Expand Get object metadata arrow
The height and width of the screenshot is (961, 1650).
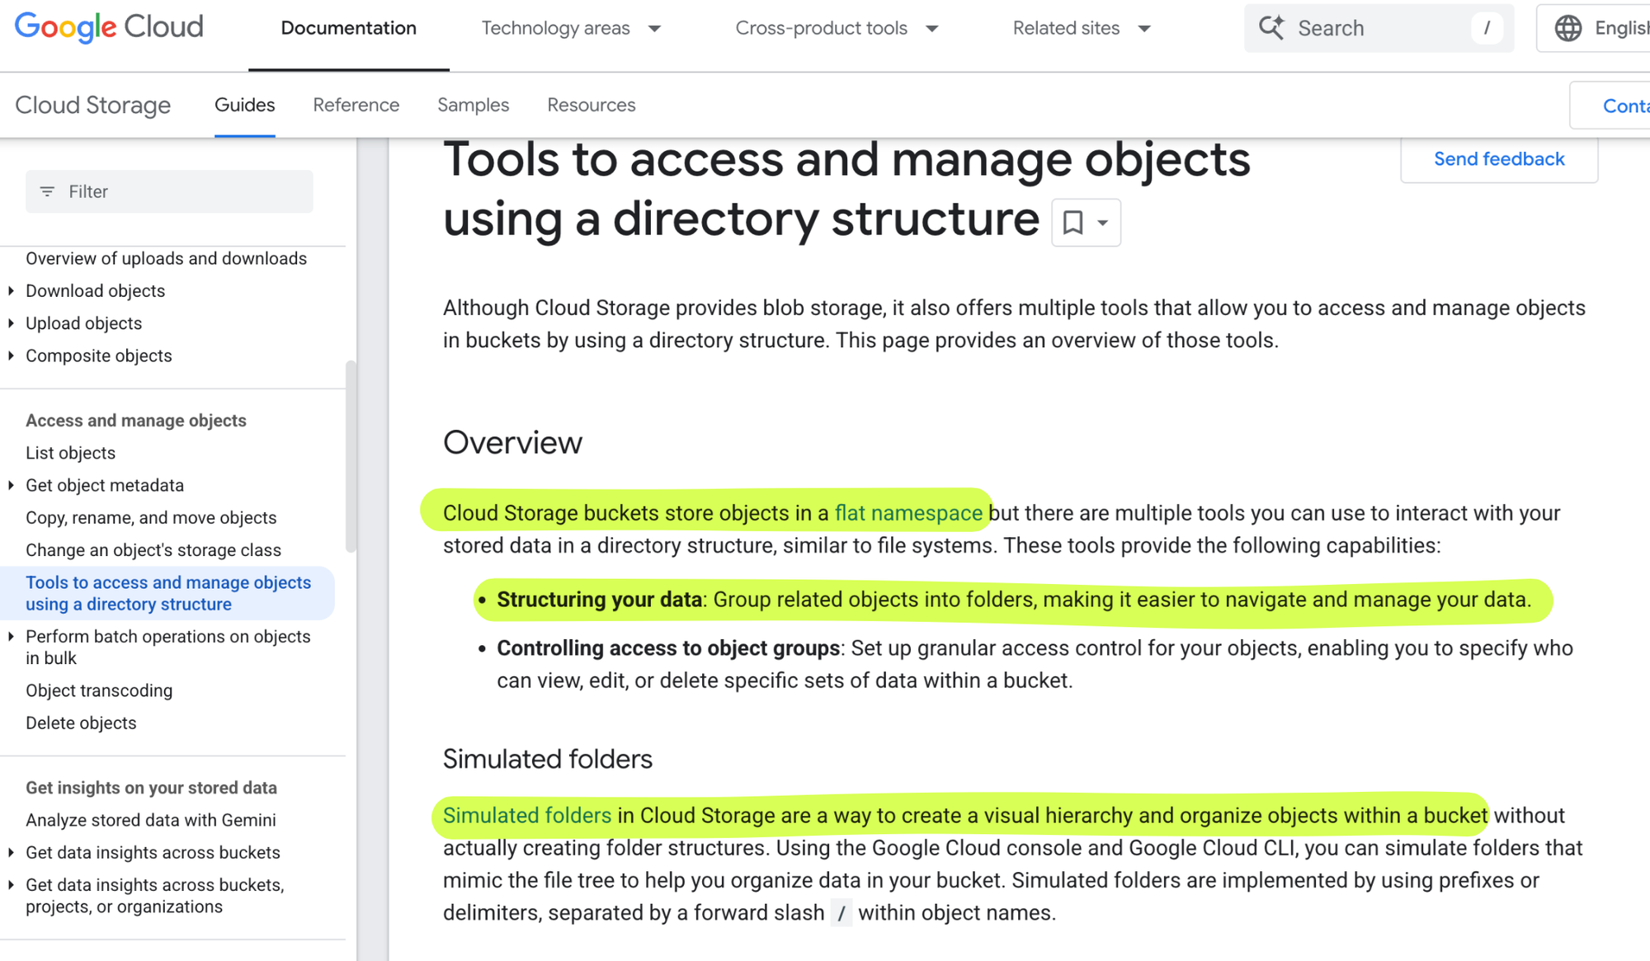point(11,485)
